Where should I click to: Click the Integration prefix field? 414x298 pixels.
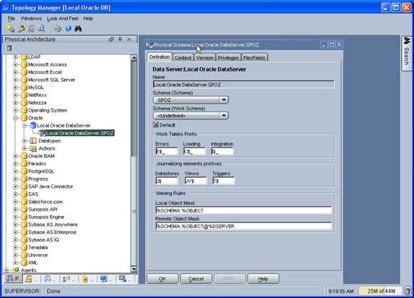[222, 151]
